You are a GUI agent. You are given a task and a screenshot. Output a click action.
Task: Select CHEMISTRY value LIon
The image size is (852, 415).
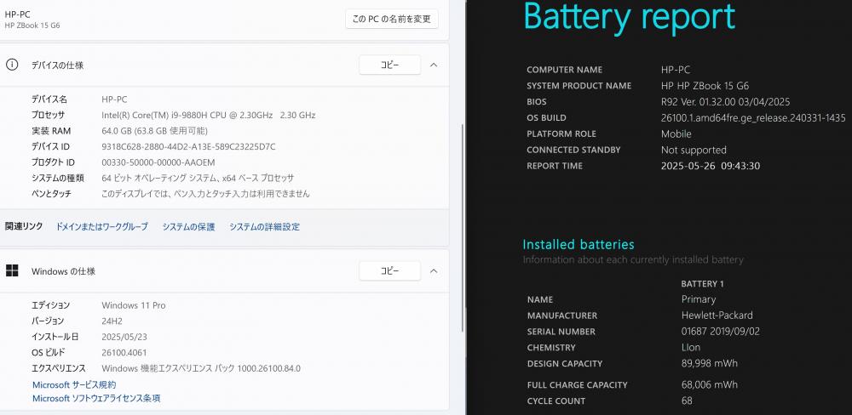[691, 347]
